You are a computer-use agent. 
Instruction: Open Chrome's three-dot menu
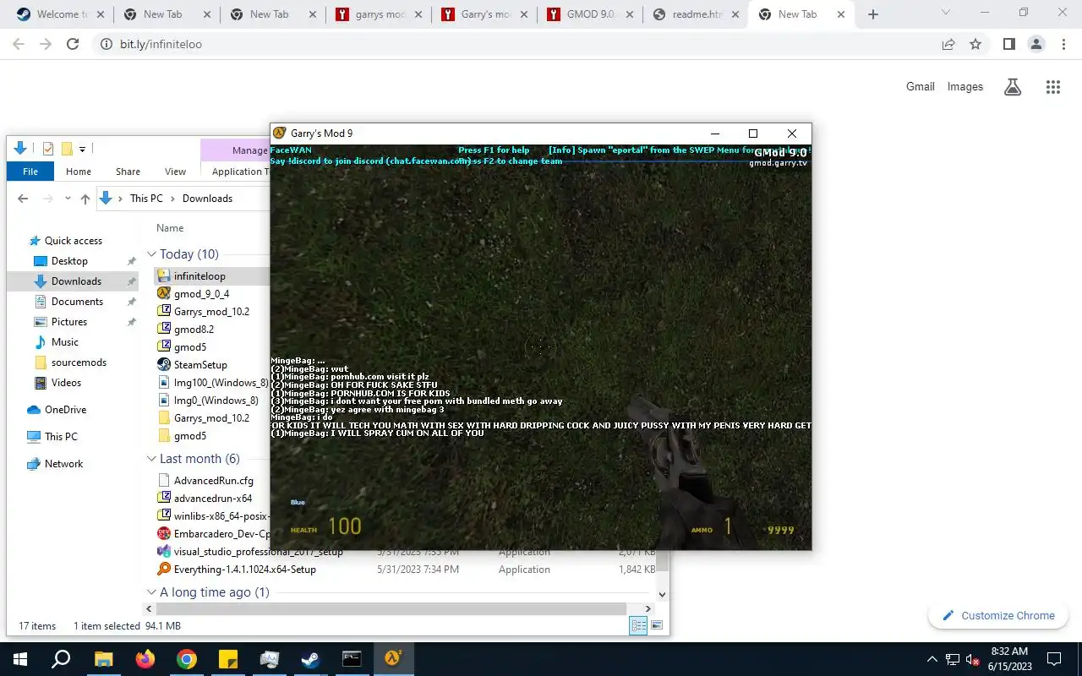pyautogui.click(x=1063, y=44)
